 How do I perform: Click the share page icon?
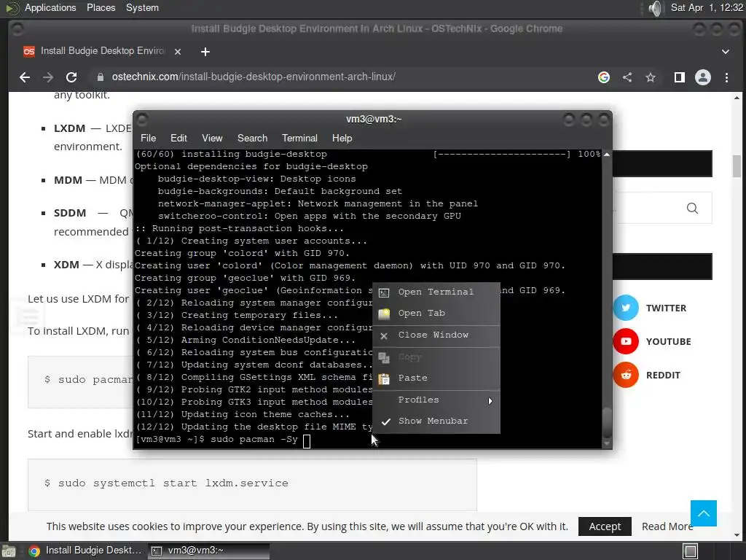tap(627, 77)
